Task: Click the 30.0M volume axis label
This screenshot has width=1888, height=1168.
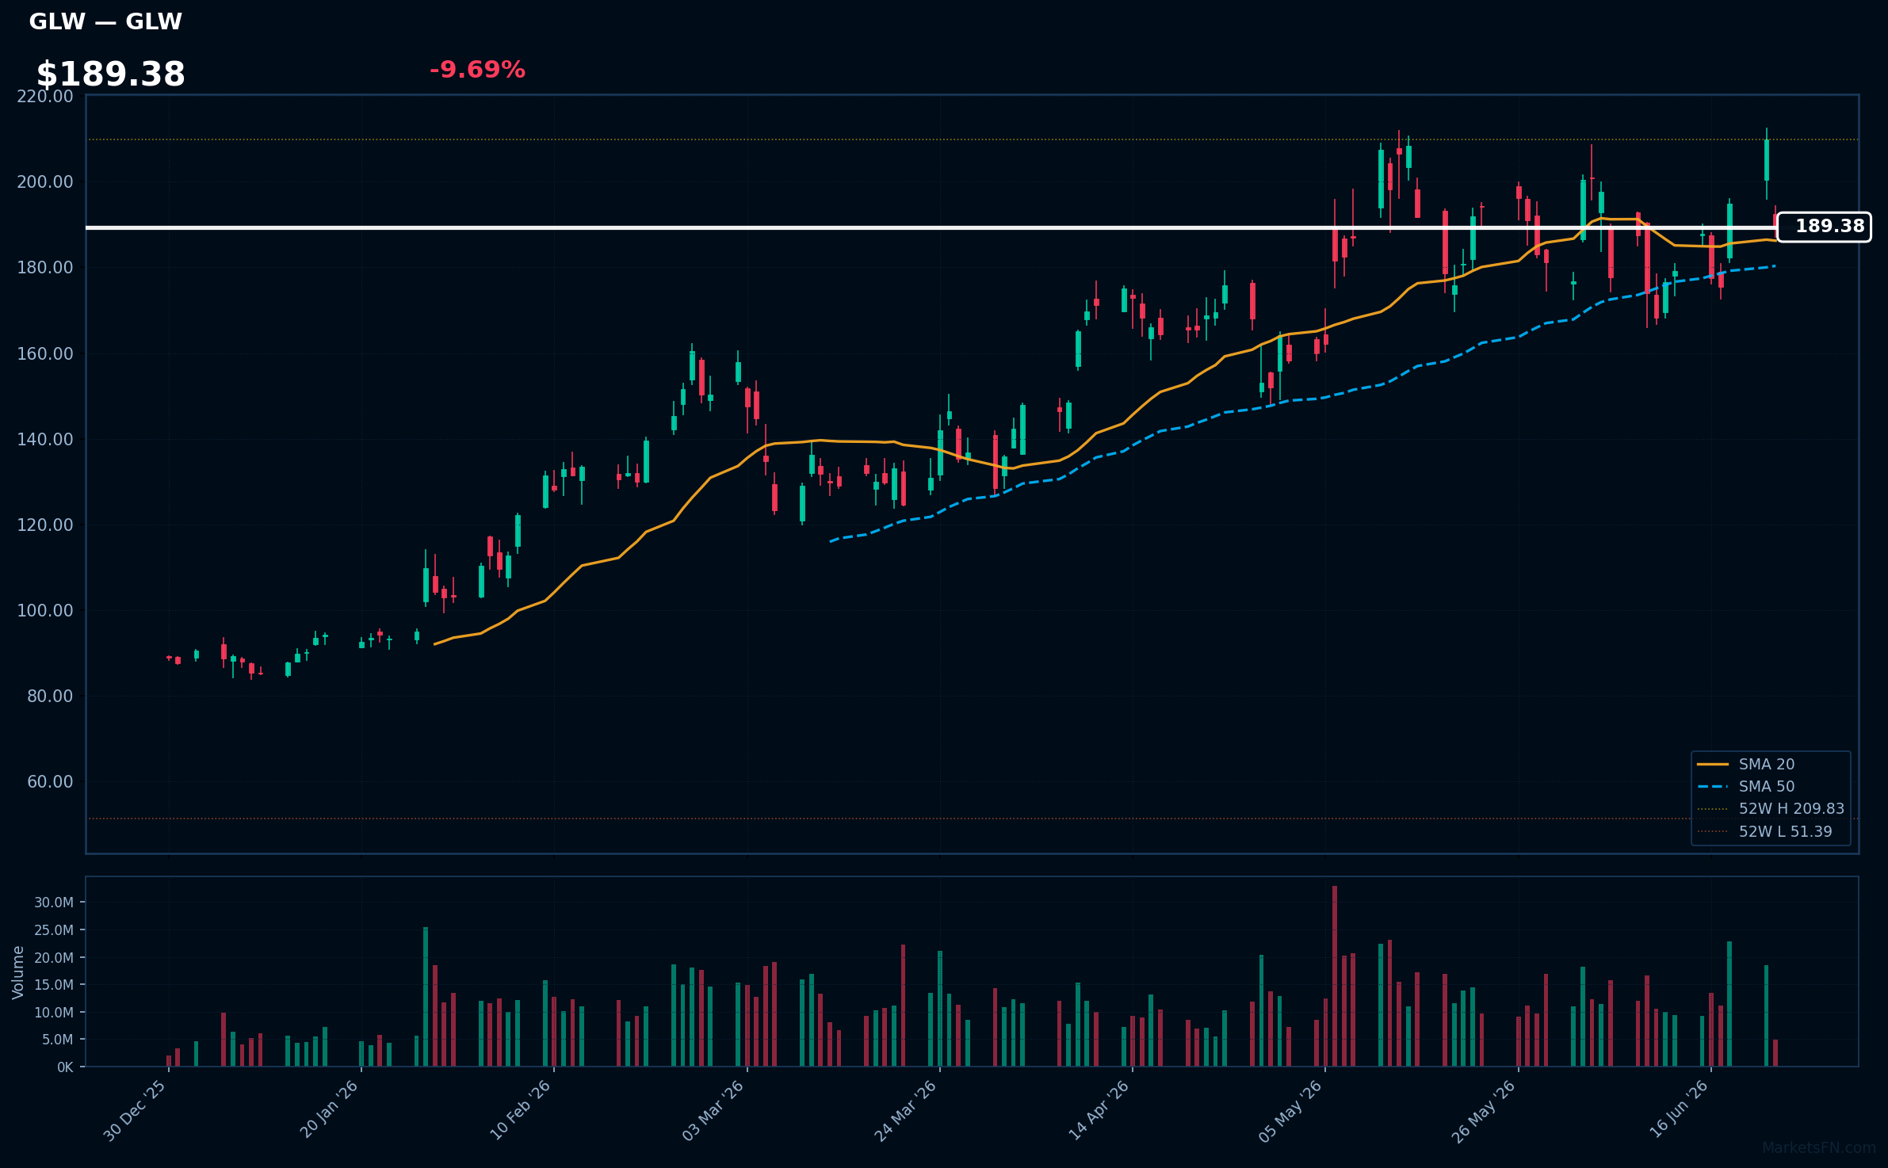Action: coord(54,903)
